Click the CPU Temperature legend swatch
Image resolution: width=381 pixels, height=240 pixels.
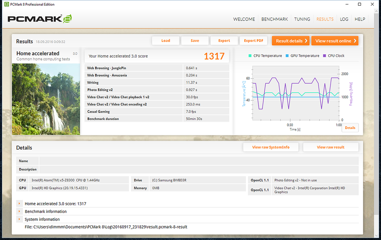(x=250, y=56)
